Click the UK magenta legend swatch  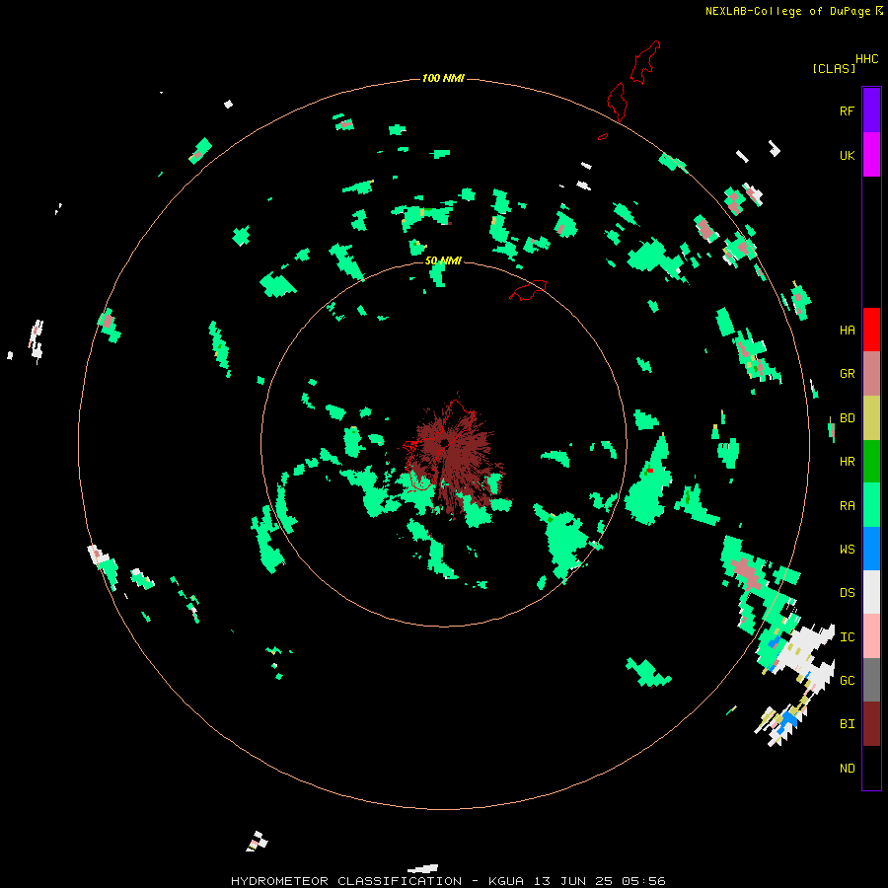point(871,155)
